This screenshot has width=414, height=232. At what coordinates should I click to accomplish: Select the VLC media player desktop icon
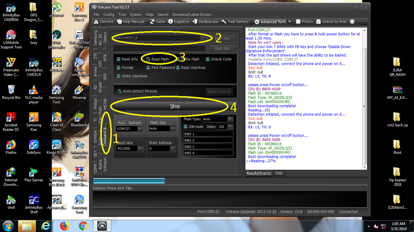pyautogui.click(x=34, y=94)
